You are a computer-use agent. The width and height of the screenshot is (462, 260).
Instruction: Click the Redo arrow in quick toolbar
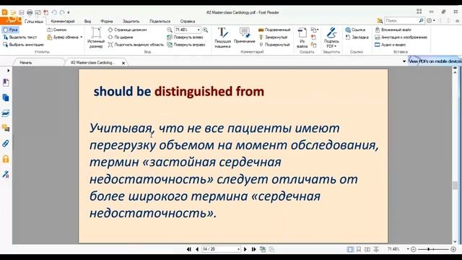click(x=62, y=12)
